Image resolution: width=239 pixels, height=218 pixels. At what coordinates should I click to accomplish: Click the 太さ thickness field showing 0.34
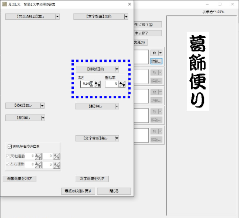coord(87,84)
